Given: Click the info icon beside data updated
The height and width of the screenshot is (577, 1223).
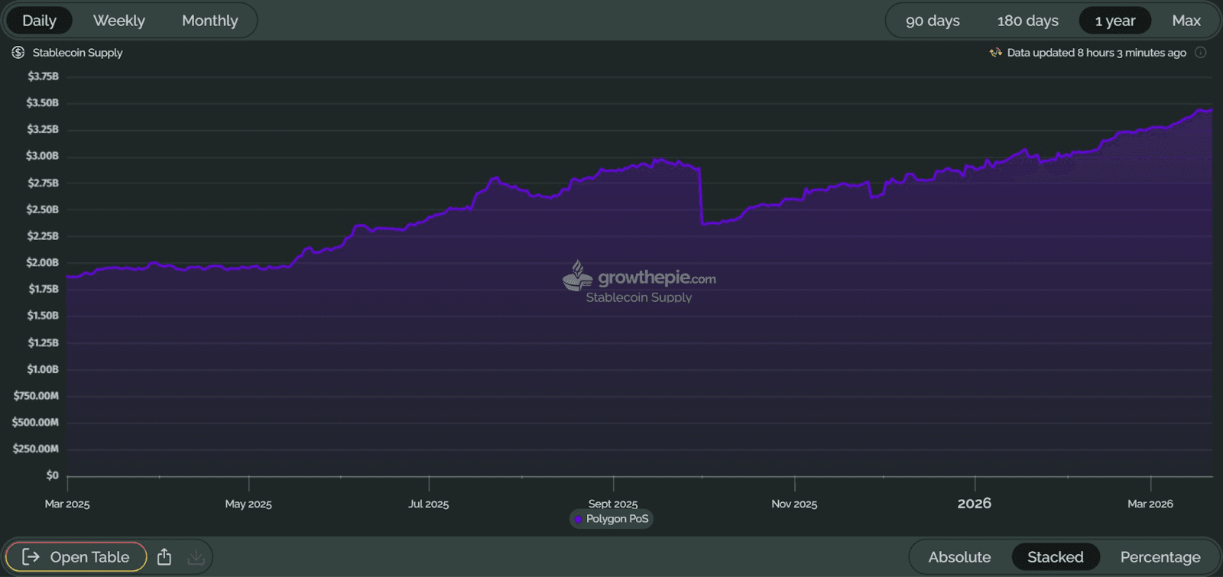Looking at the screenshot, I should coord(1201,53).
